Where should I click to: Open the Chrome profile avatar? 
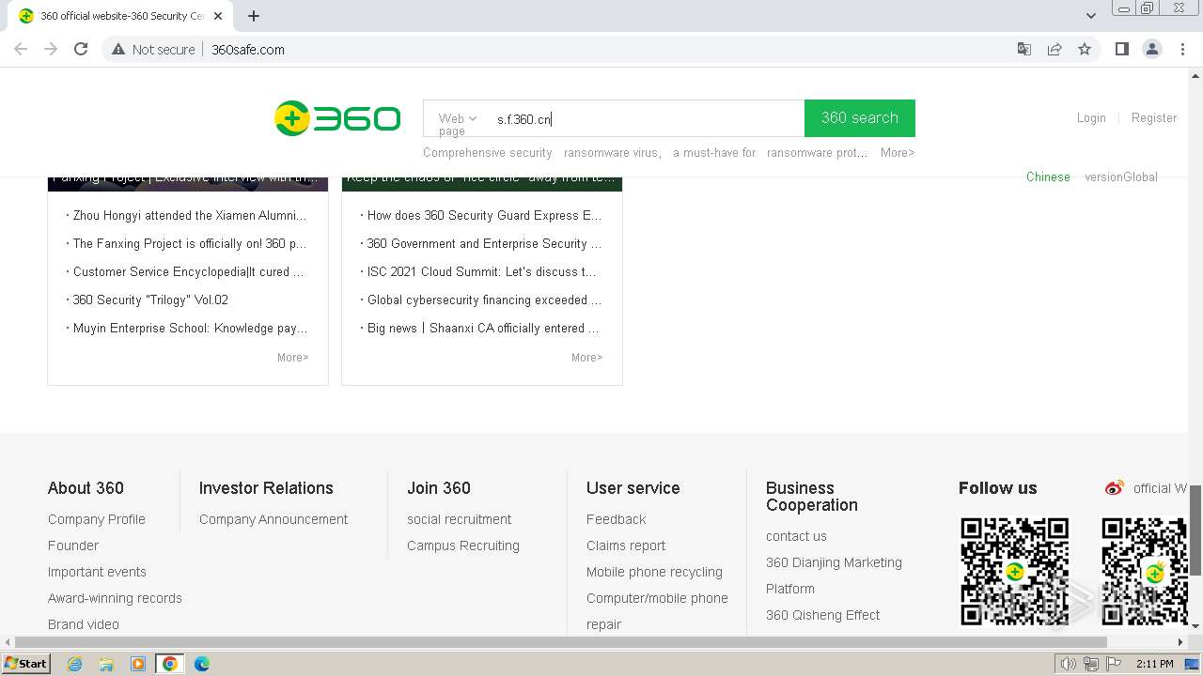point(1152,49)
